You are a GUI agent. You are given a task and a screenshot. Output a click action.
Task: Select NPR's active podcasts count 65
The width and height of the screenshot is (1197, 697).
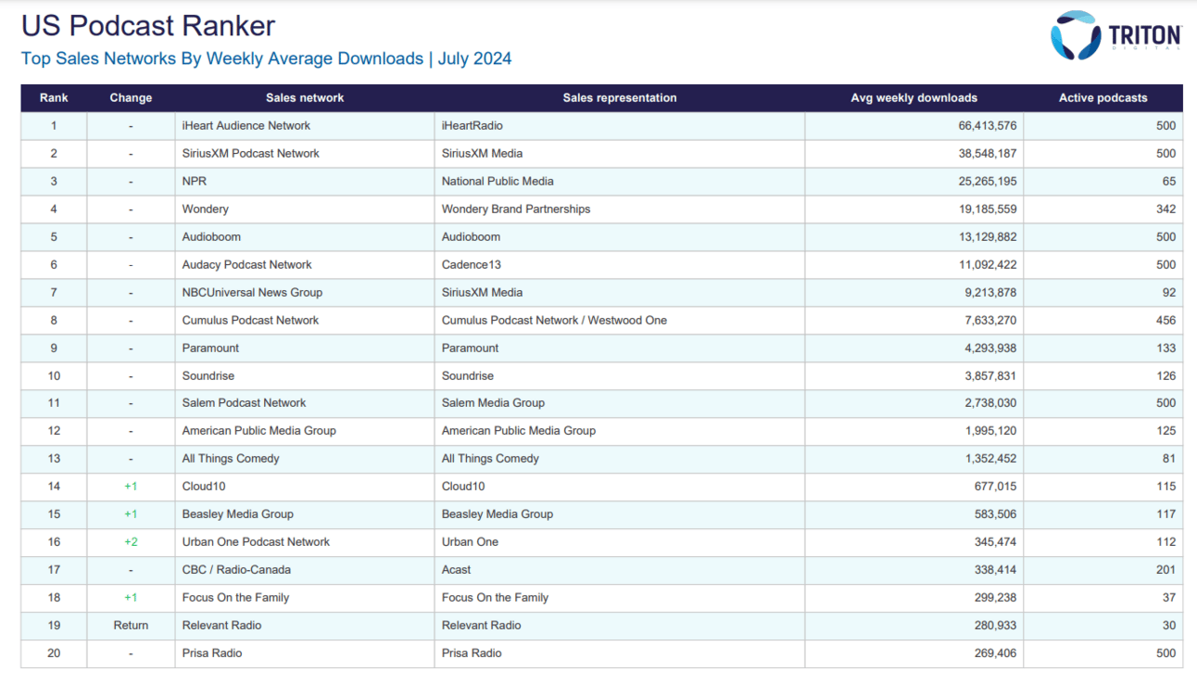[1169, 182]
